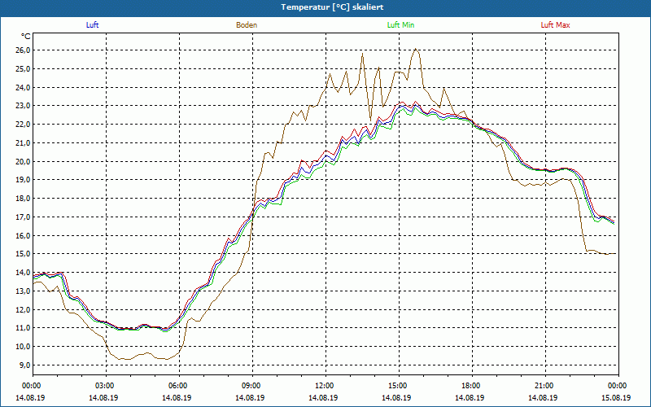Viewport: 651px width, 407px height.
Task: Click the 'Boden' legend label
Action: 247,25
